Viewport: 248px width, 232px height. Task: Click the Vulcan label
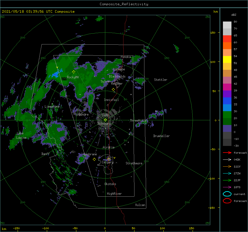point(140,205)
